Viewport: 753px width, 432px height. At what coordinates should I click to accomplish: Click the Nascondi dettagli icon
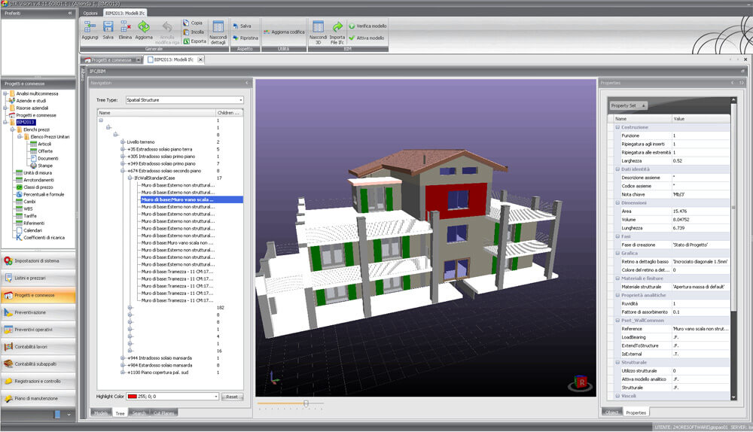[x=218, y=26]
